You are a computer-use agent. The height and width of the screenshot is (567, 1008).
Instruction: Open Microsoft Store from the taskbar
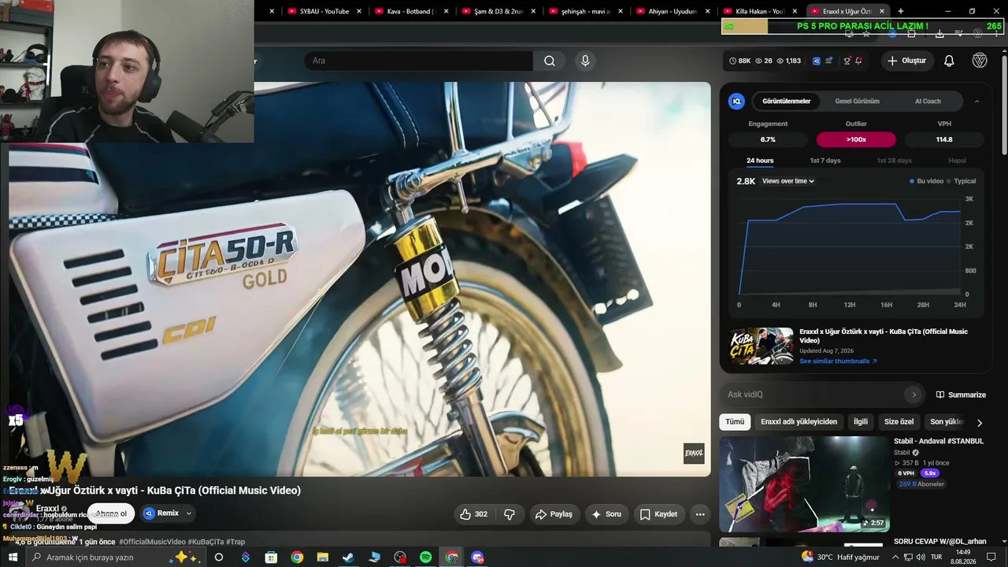click(271, 558)
